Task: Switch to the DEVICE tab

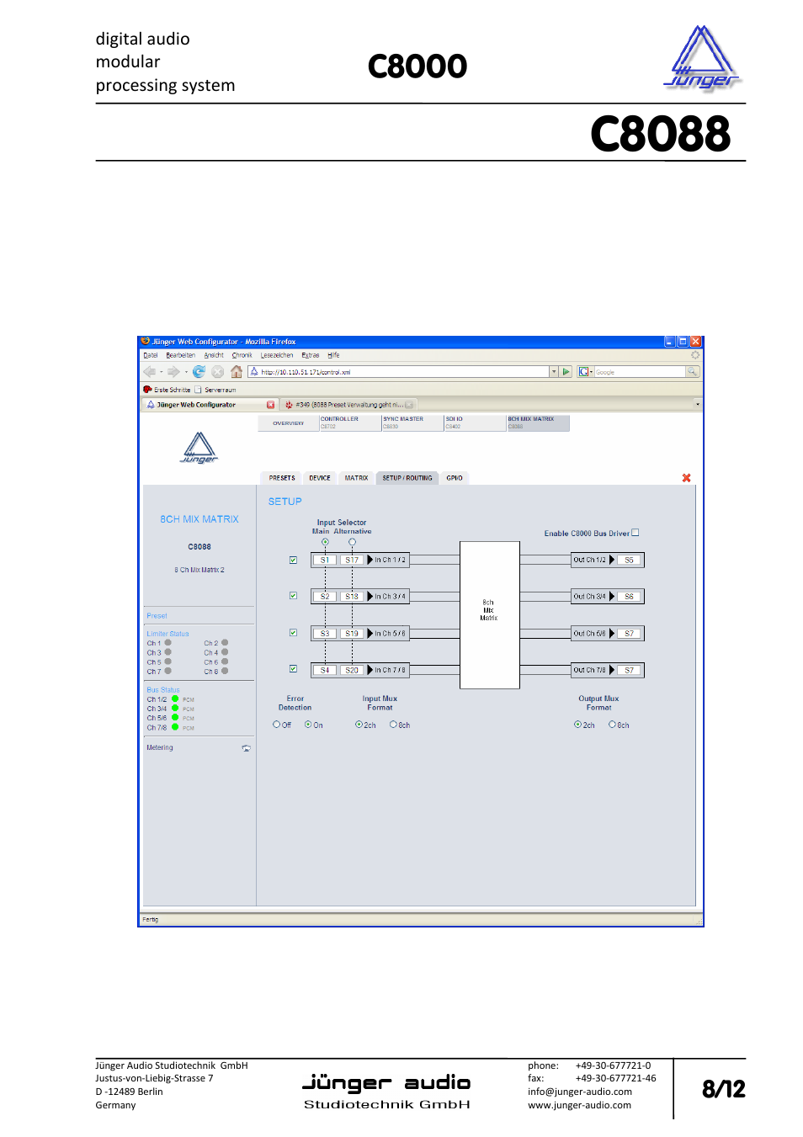Action: coord(320,478)
